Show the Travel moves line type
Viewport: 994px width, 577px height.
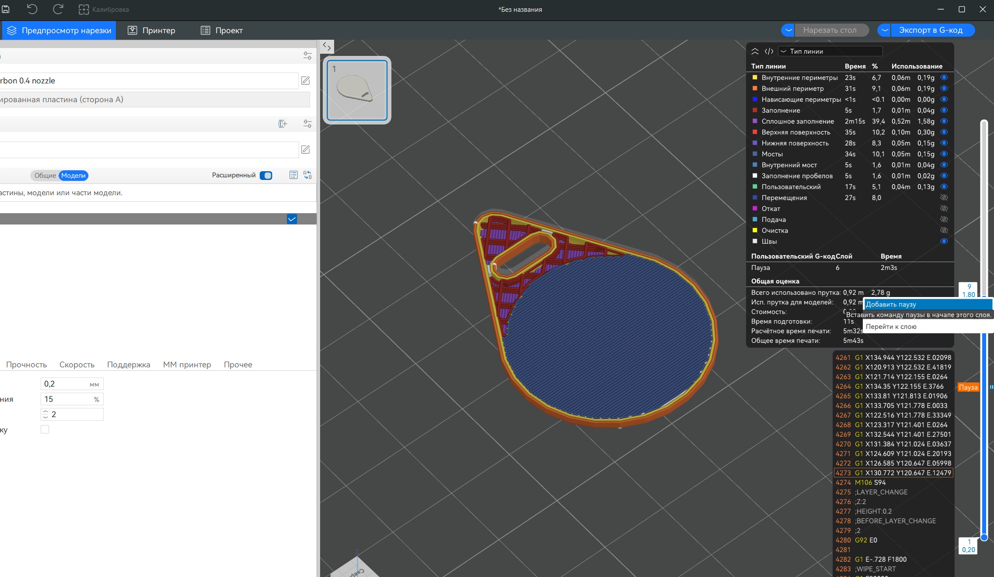click(x=944, y=197)
